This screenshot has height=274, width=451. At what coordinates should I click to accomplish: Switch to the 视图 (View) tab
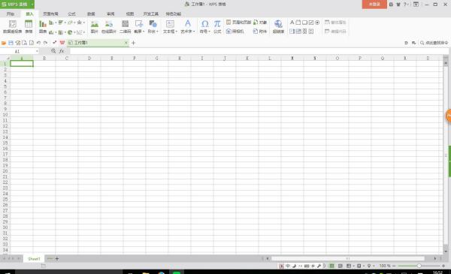tap(130, 14)
